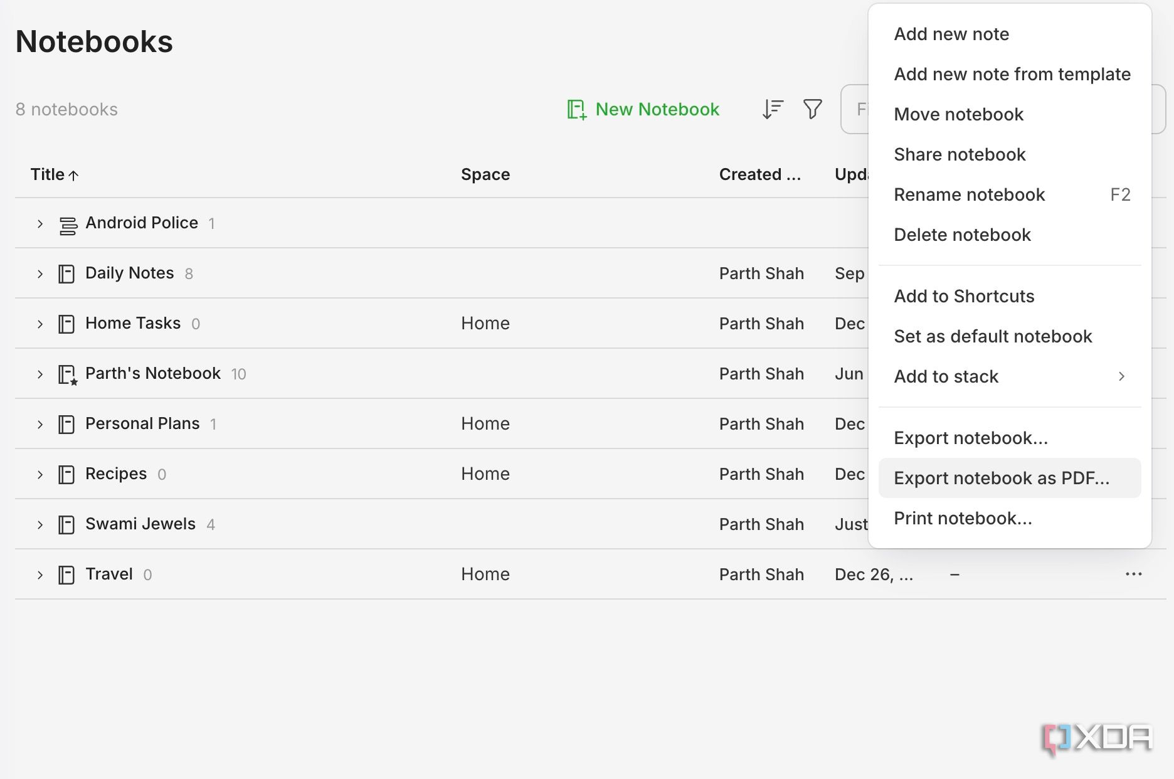Expand the Personal Plans notebook
Viewport: 1174px width, 779px height.
40,425
